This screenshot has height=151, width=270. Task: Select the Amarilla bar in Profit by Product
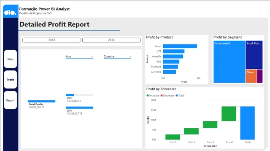tap(173, 57)
